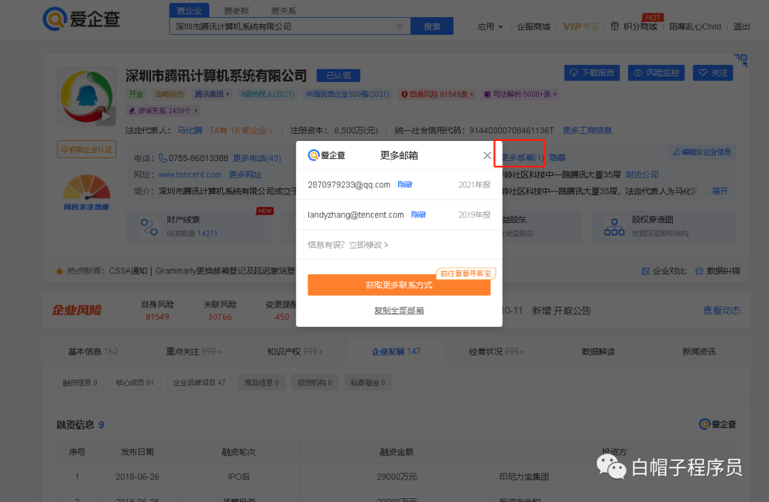This screenshot has width=769, height=502.
Task: Switch to 重点关注 999+ tab
Action: [193, 352]
